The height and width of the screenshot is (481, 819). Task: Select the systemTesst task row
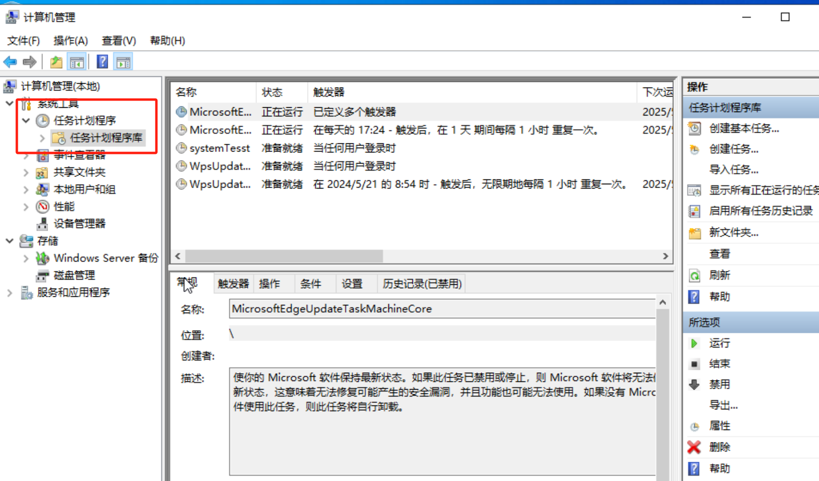(x=219, y=148)
